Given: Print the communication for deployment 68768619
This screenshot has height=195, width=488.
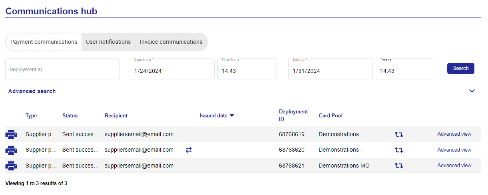Looking at the screenshot, I should [x=11, y=135].
